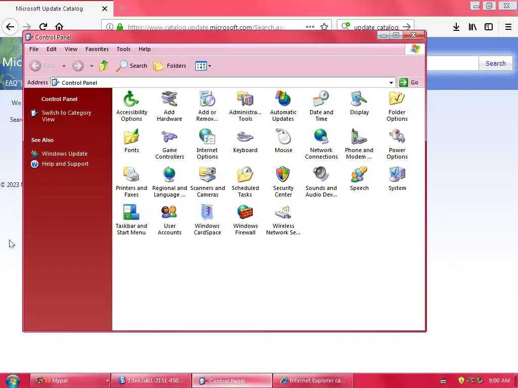The width and height of the screenshot is (518, 388).
Task: Open Add Hardware wizard icon
Action: coord(169,106)
